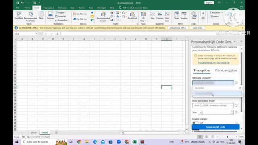Click Get genuine Office button
This screenshot has width=258, height=145.
178,28
